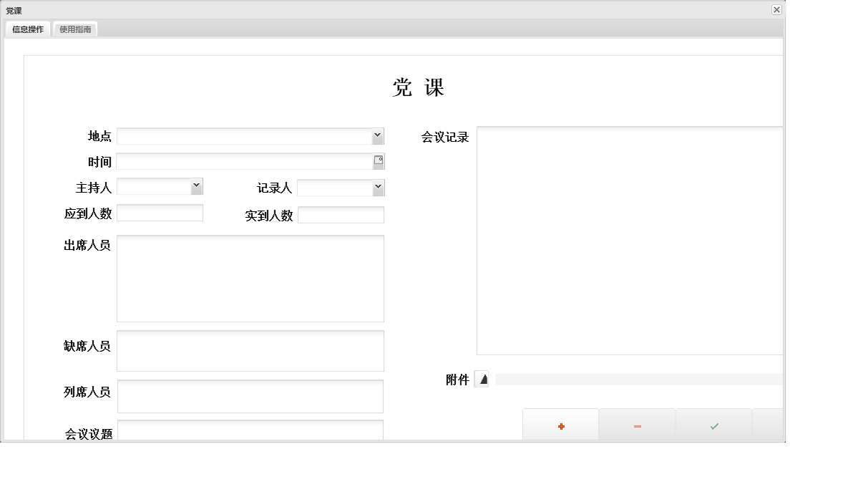Click the 记录人 dropdown arrow icon
This screenshot has width=848, height=492.
coord(378,187)
